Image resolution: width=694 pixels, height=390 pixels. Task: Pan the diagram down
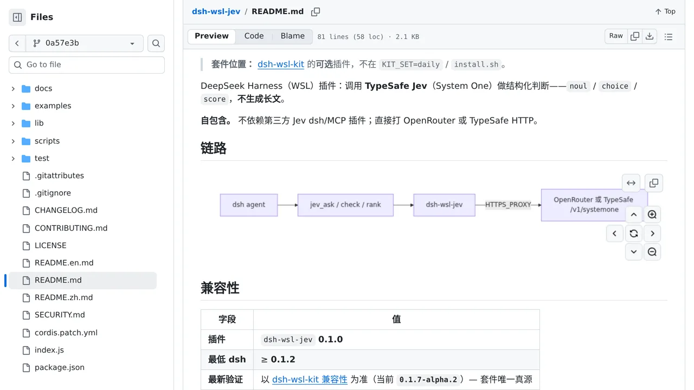tap(633, 252)
